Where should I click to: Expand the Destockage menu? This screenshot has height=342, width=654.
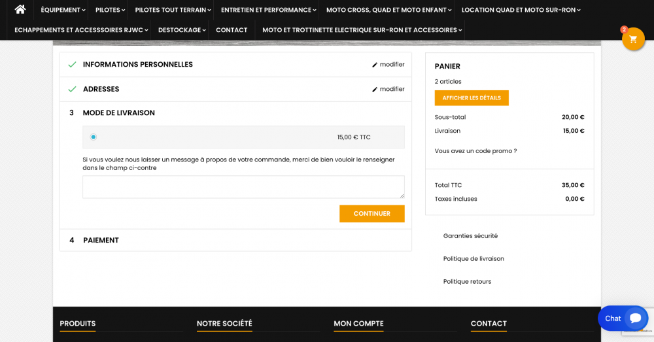pyautogui.click(x=182, y=30)
